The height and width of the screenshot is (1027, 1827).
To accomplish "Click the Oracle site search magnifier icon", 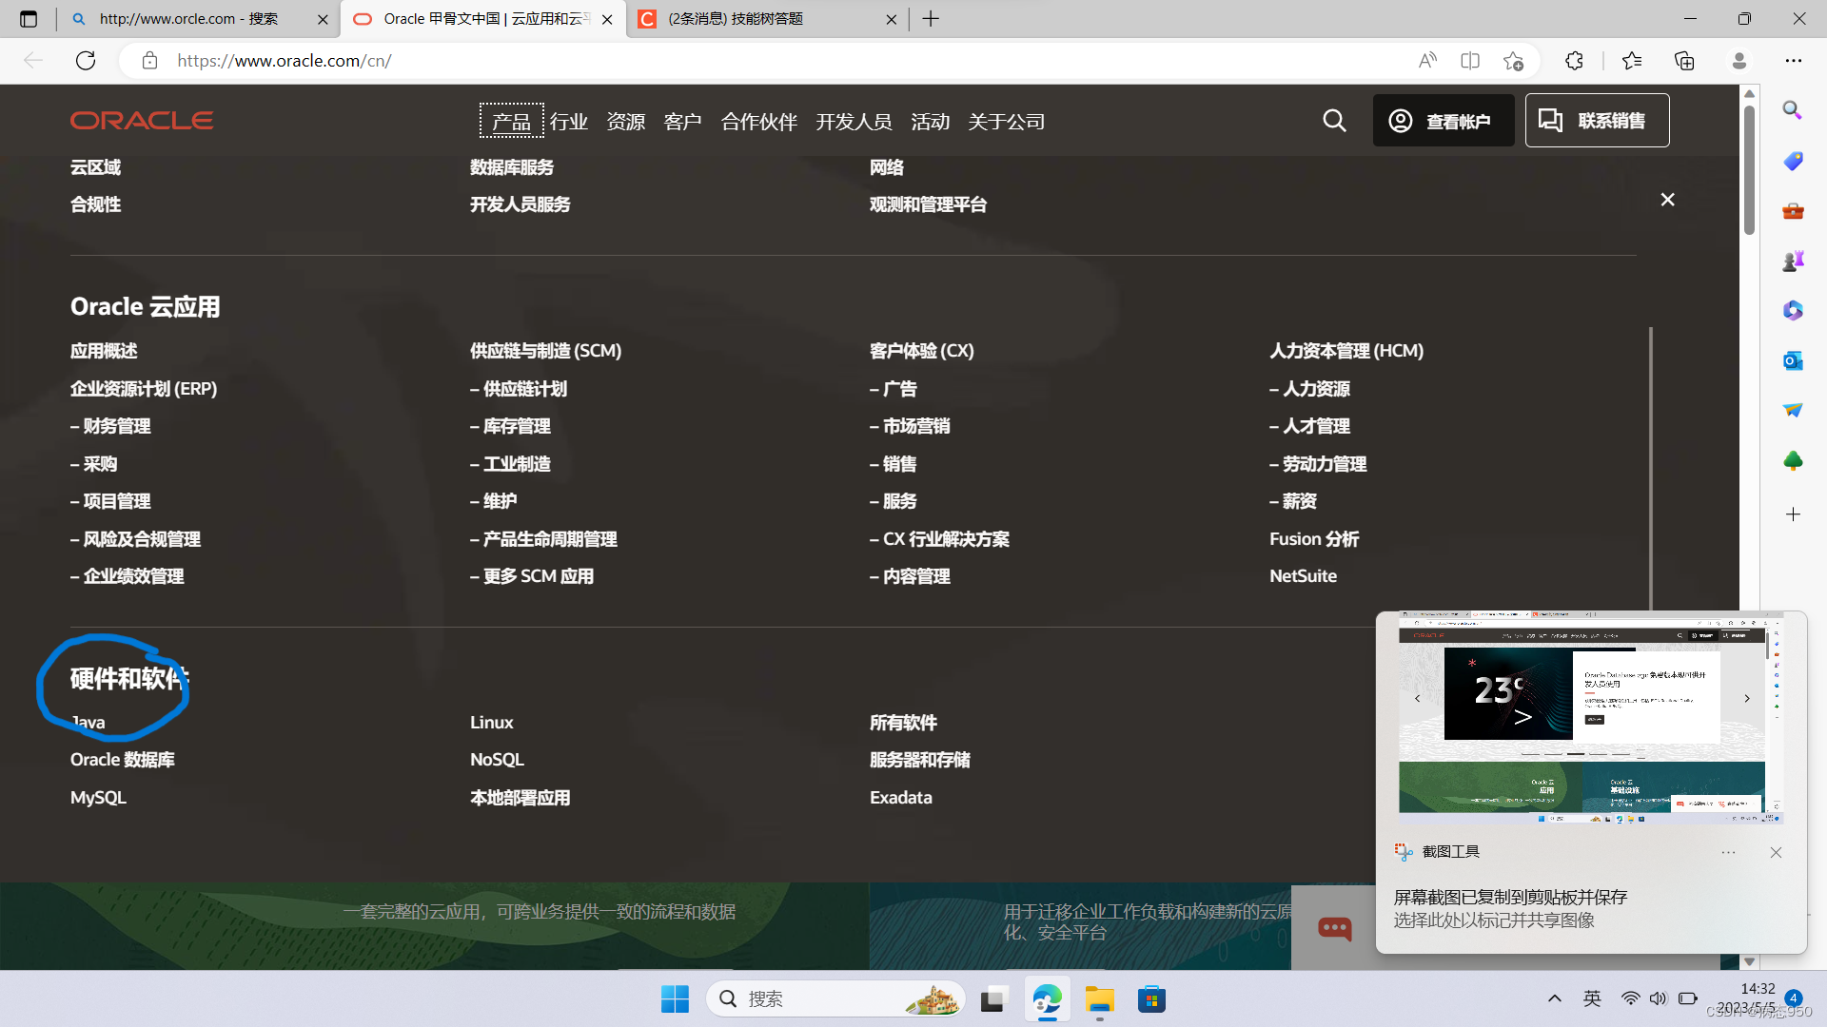I will coord(1334,121).
